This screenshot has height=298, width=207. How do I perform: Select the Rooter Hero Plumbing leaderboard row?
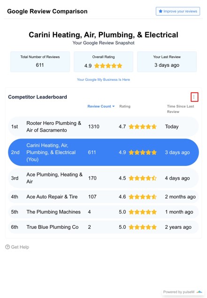[103, 126]
